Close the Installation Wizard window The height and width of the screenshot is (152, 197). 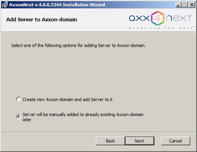(x=192, y=5)
